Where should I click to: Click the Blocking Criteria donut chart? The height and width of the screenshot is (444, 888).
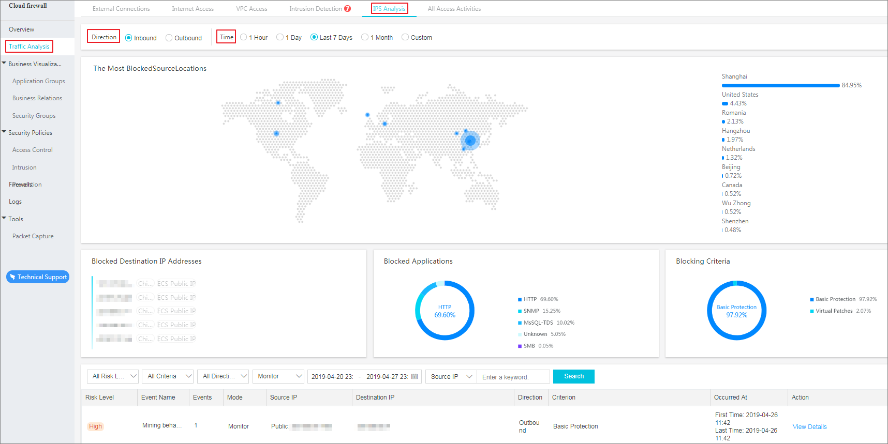point(736,310)
